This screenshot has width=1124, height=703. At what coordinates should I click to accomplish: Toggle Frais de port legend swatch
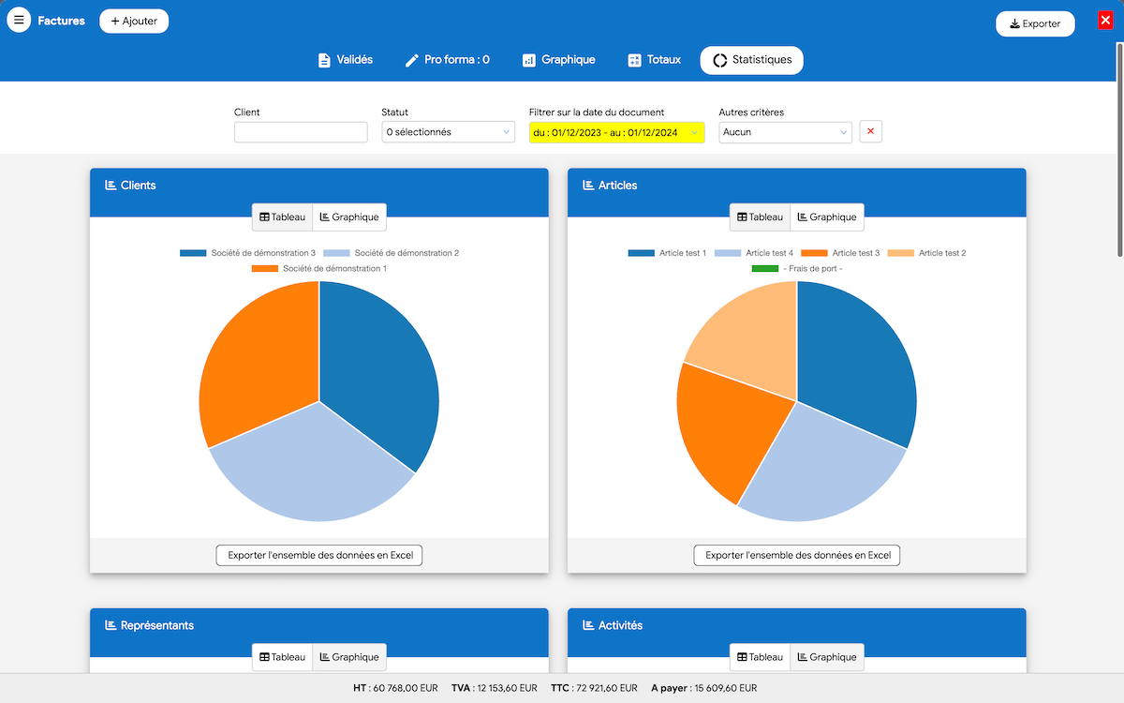click(x=765, y=269)
